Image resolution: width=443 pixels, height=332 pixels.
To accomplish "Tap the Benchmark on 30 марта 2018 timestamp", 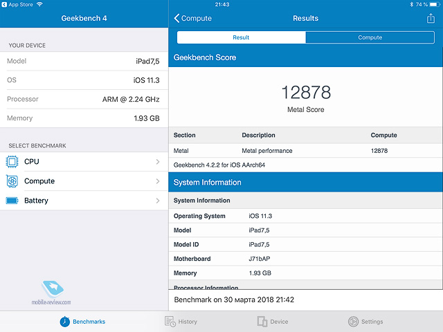I will pyautogui.click(x=234, y=299).
